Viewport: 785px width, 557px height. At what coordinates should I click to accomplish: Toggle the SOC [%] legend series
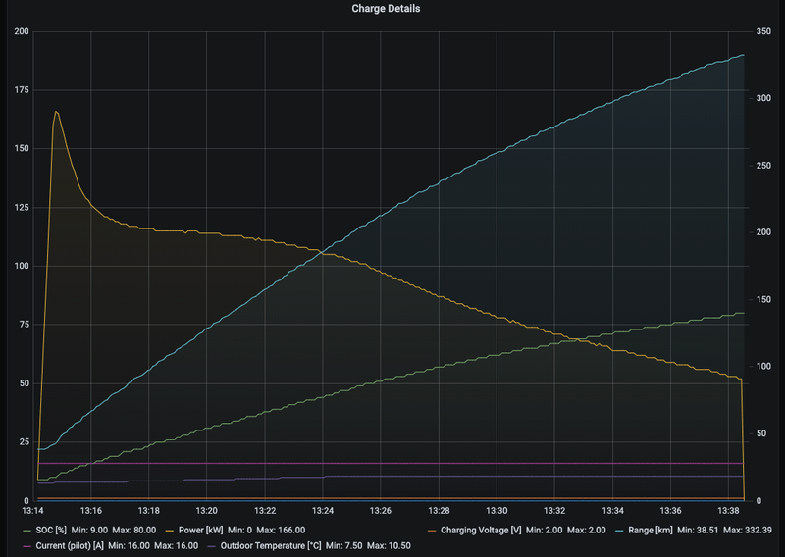click(x=51, y=530)
